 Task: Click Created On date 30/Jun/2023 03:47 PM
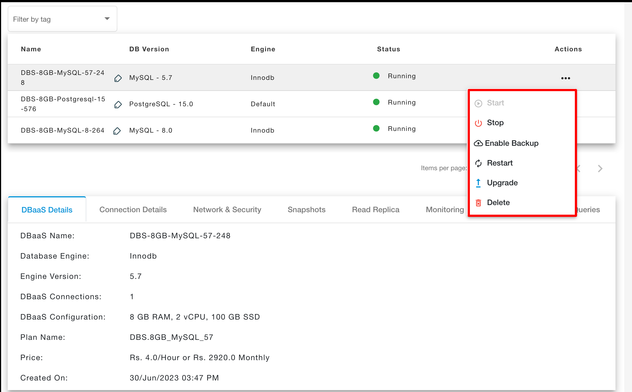click(174, 378)
